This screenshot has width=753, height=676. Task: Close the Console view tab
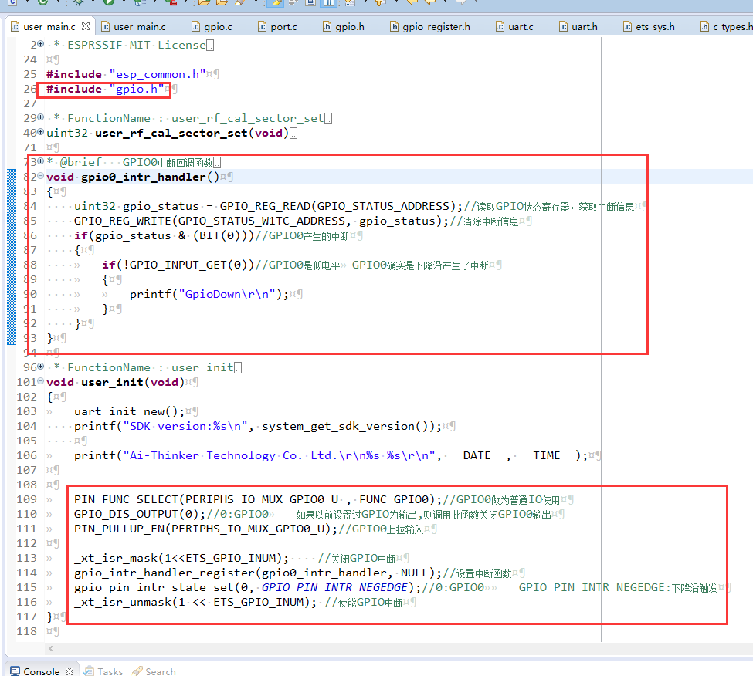(70, 671)
